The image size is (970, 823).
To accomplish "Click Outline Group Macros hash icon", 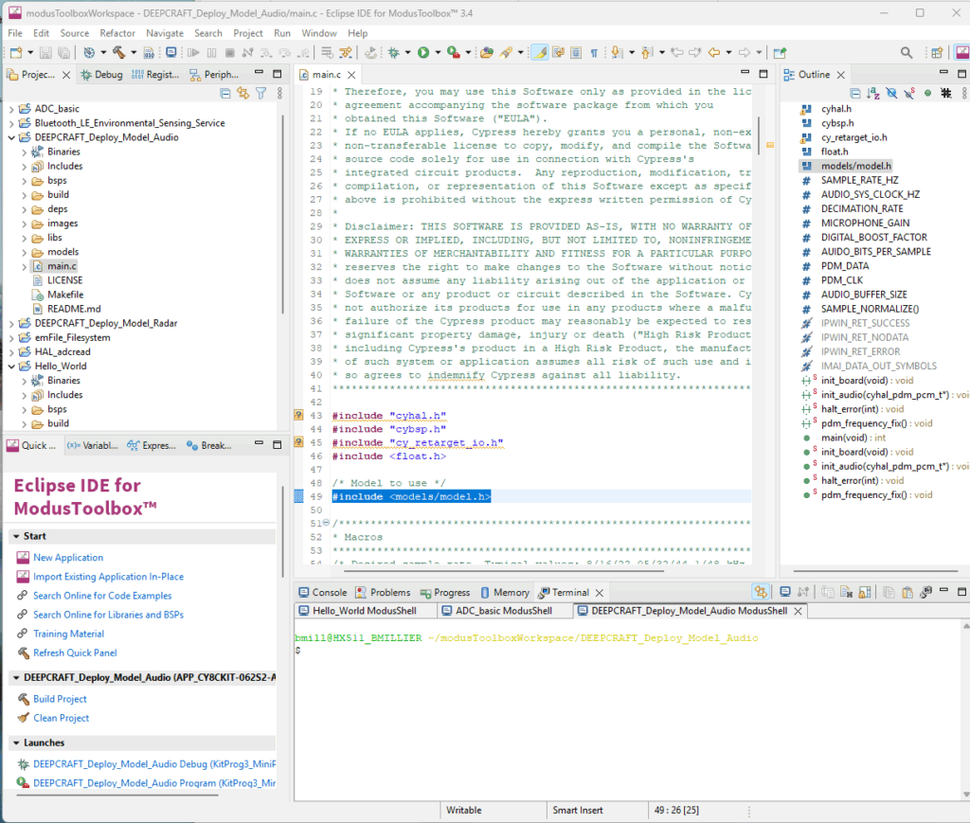I will pyautogui.click(x=946, y=94).
